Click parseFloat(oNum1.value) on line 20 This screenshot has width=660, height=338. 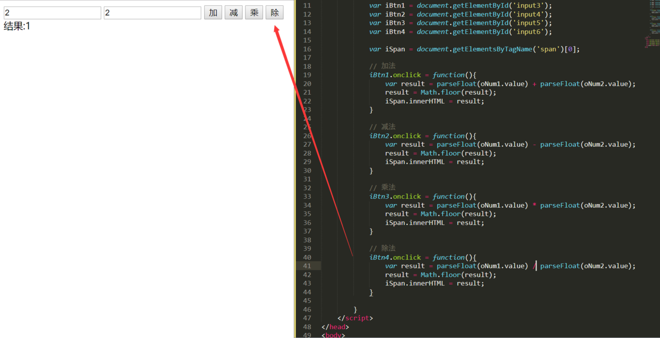point(482,83)
